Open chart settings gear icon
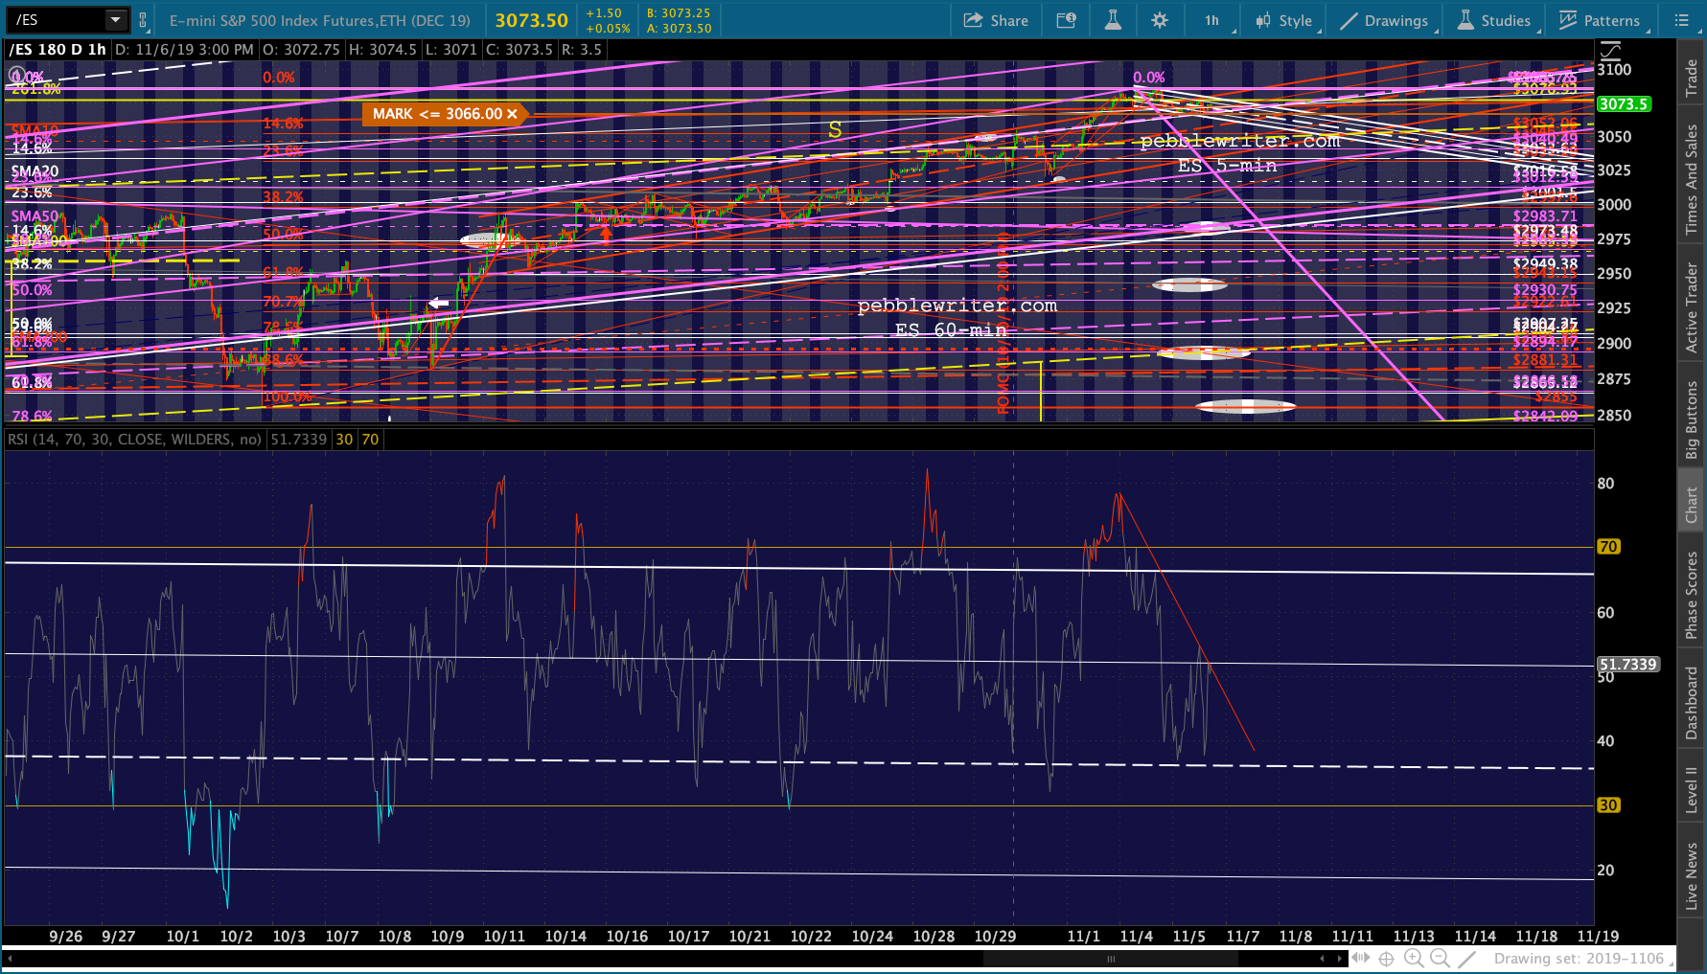The width and height of the screenshot is (1707, 974). click(x=1160, y=20)
